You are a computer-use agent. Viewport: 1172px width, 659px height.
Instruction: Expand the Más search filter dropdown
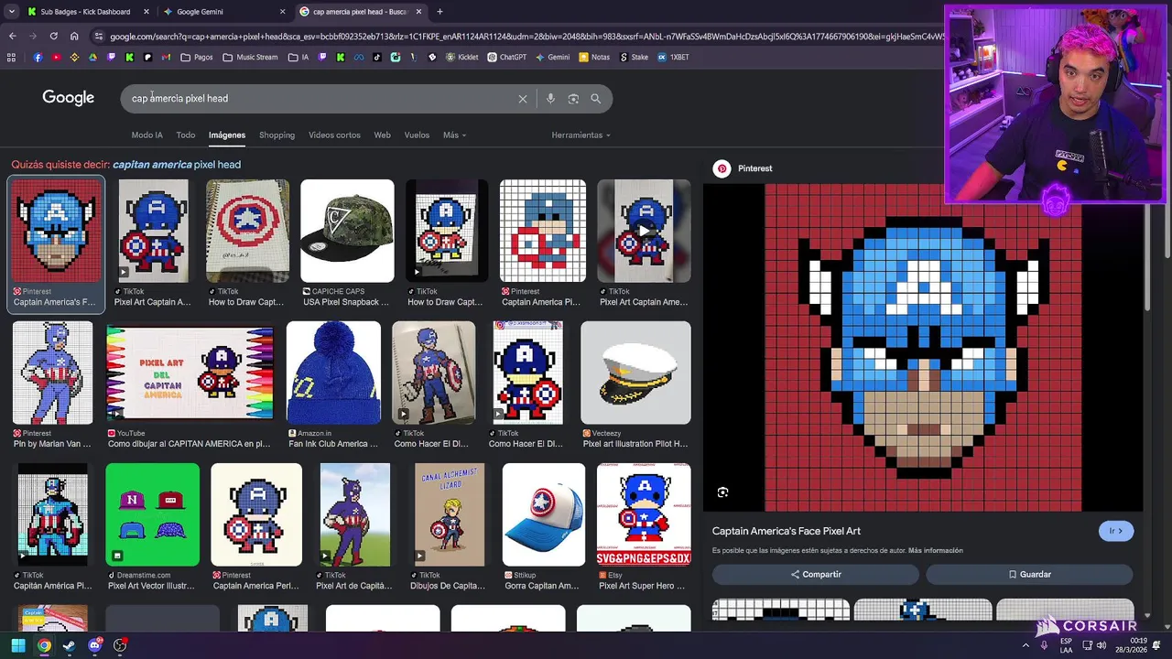pos(454,135)
